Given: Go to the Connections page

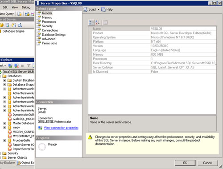Looking at the screenshot, I should click(50, 30).
